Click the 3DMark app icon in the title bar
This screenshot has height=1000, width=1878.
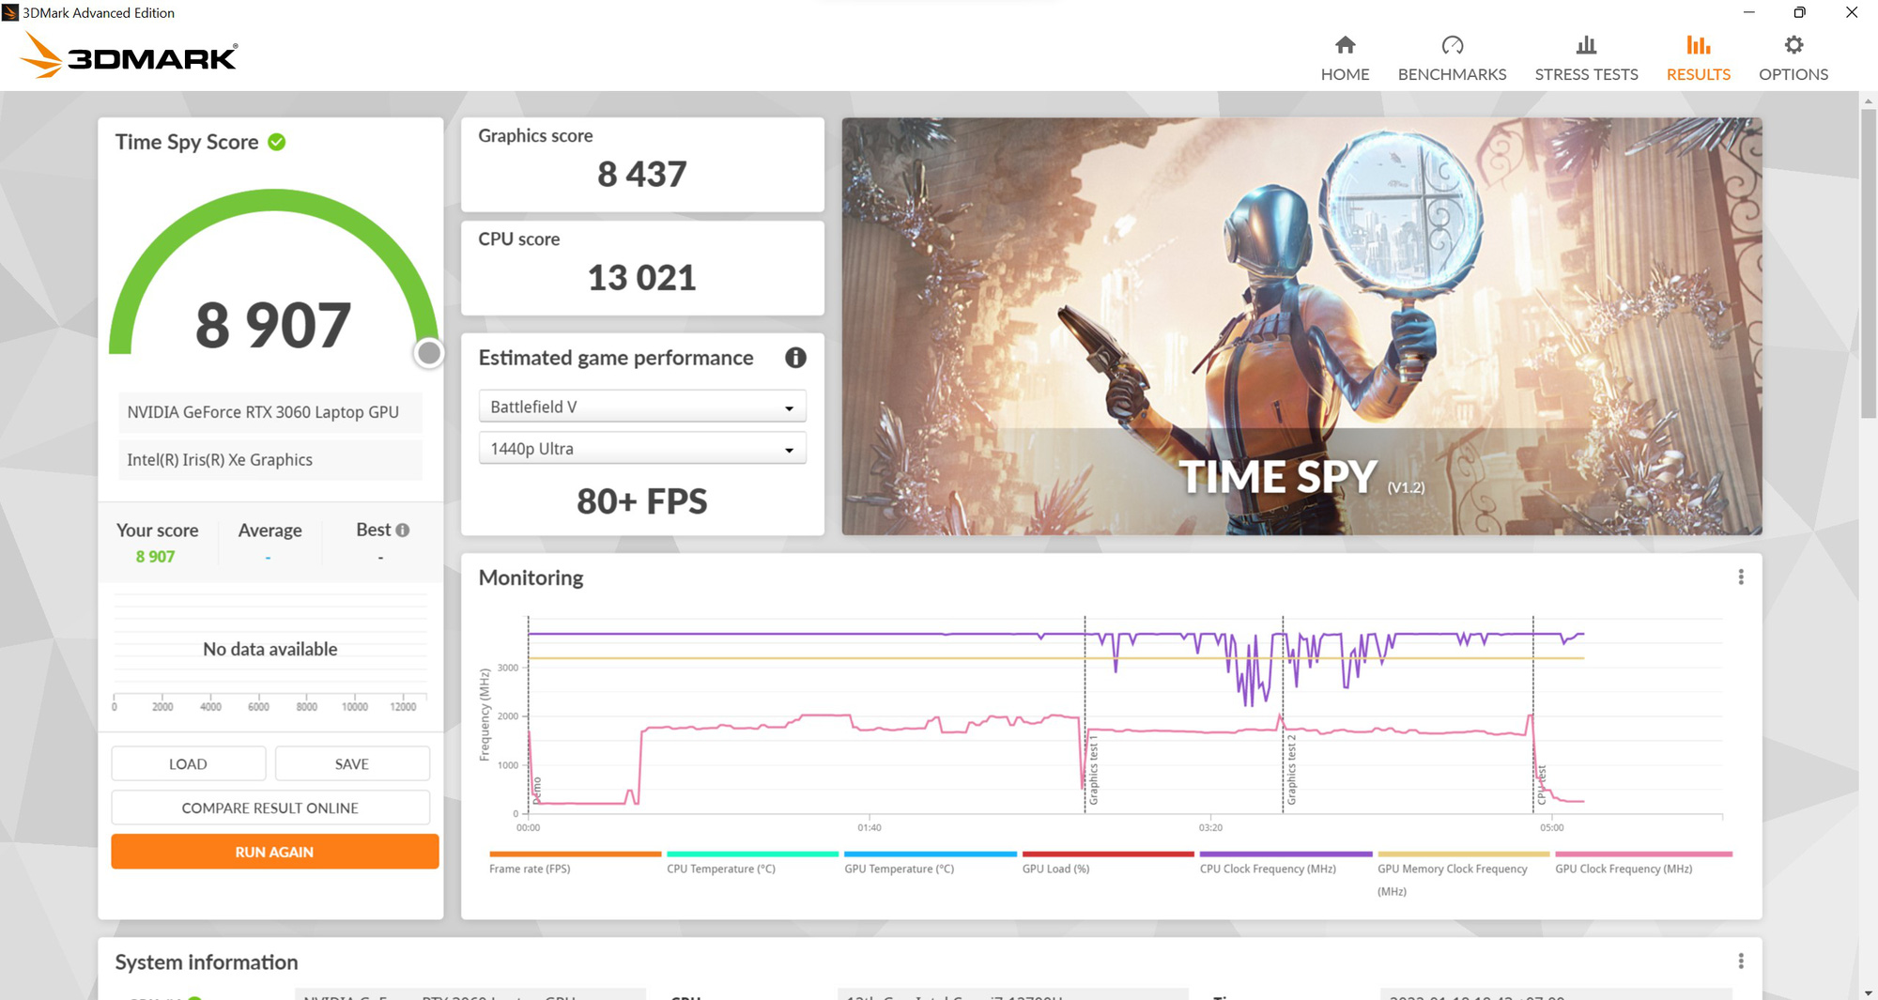[x=10, y=12]
